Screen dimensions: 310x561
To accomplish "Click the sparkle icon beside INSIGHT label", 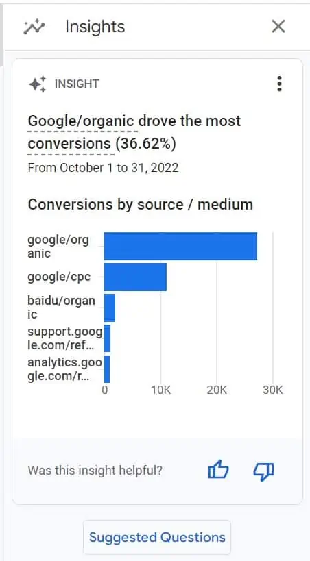I will click(37, 84).
